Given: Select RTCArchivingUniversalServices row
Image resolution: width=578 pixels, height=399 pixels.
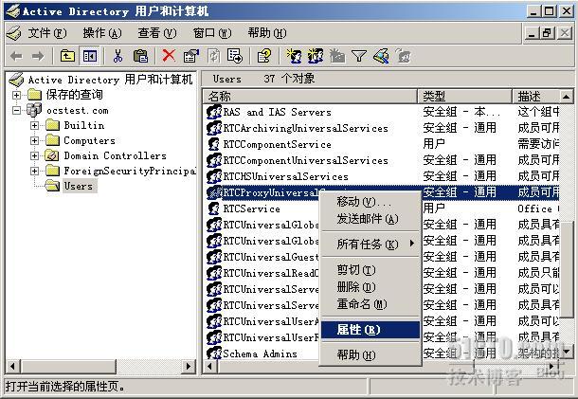Looking at the screenshot, I should tap(381, 128).
